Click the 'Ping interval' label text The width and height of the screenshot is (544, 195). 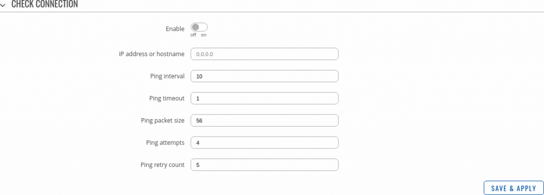pyautogui.click(x=167, y=76)
